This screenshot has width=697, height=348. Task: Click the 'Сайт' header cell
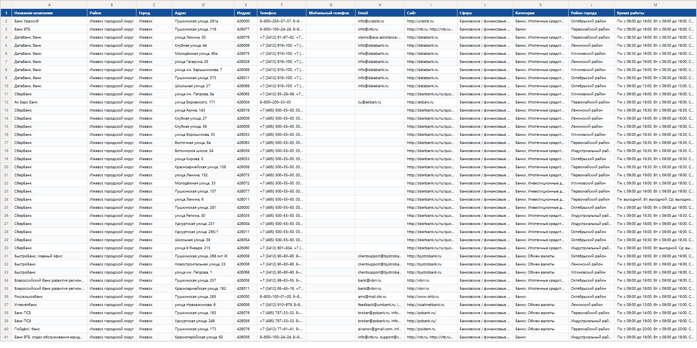431,13
